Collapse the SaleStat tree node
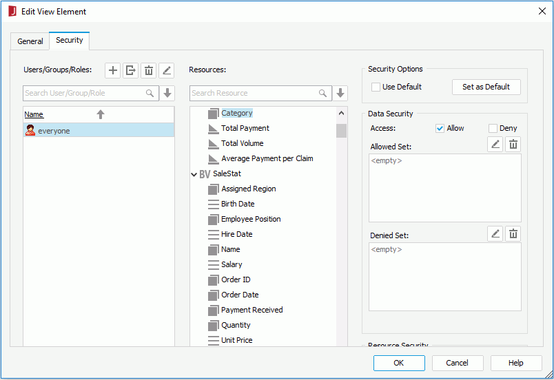Viewport: 554px width, 380px height. (194, 174)
